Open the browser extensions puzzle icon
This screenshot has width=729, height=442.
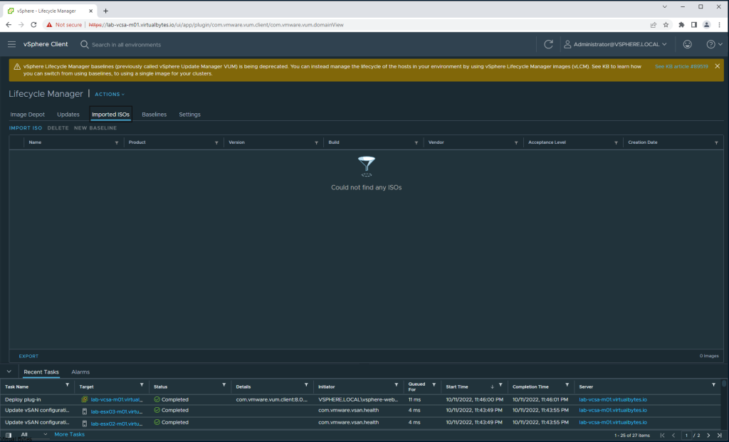pos(681,25)
